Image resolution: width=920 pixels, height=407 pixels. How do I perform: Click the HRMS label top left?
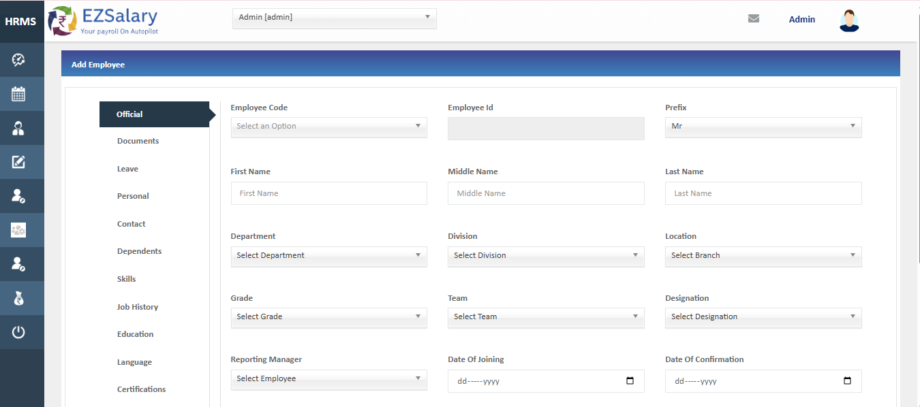click(x=20, y=20)
